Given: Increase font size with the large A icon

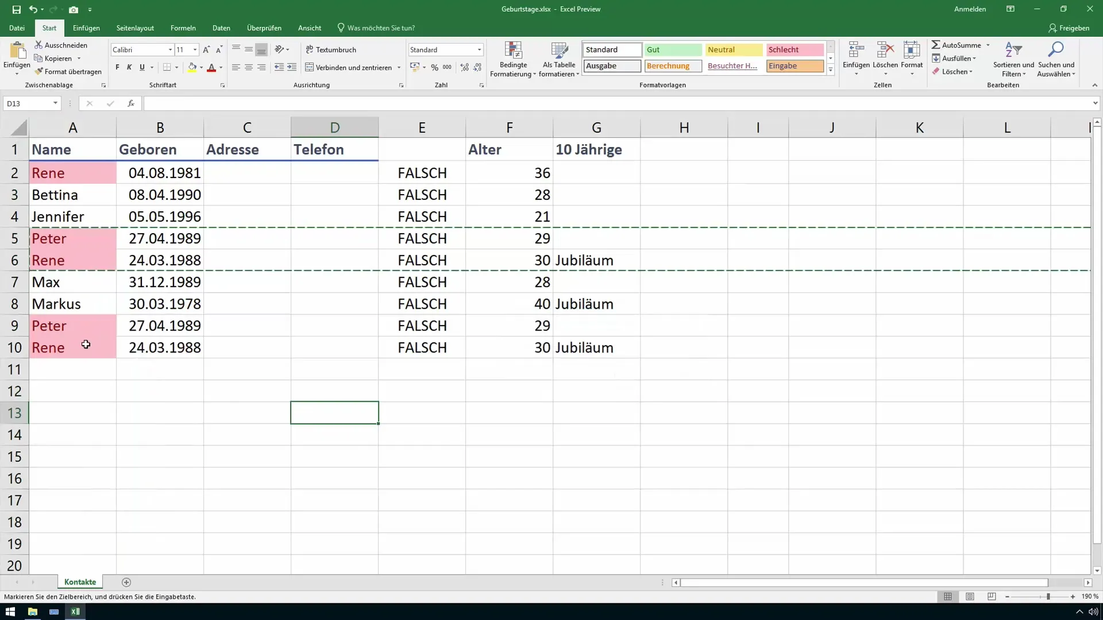Looking at the screenshot, I should 206,50.
